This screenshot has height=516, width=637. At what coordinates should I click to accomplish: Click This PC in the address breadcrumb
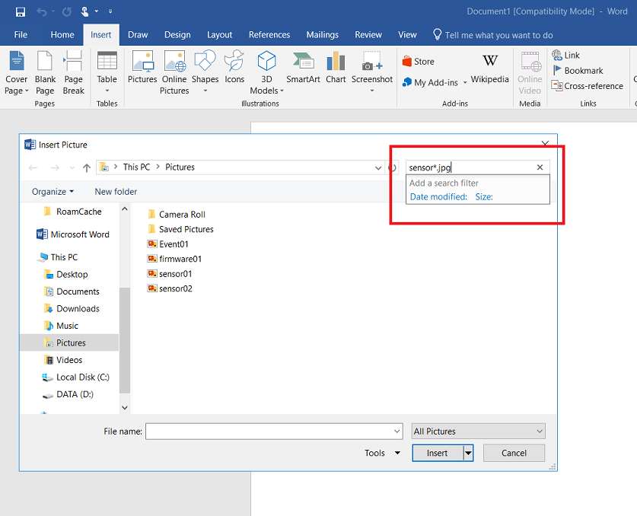click(x=136, y=167)
